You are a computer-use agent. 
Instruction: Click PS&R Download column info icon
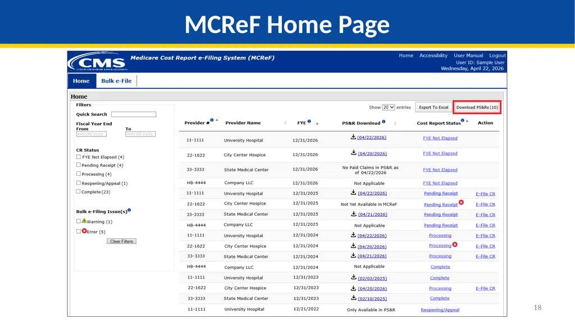pyautogui.click(x=384, y=121)
